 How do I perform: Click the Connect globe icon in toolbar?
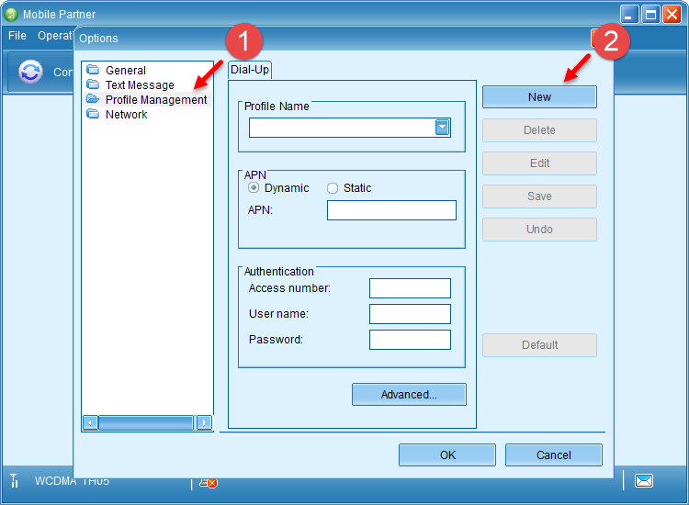30,73
